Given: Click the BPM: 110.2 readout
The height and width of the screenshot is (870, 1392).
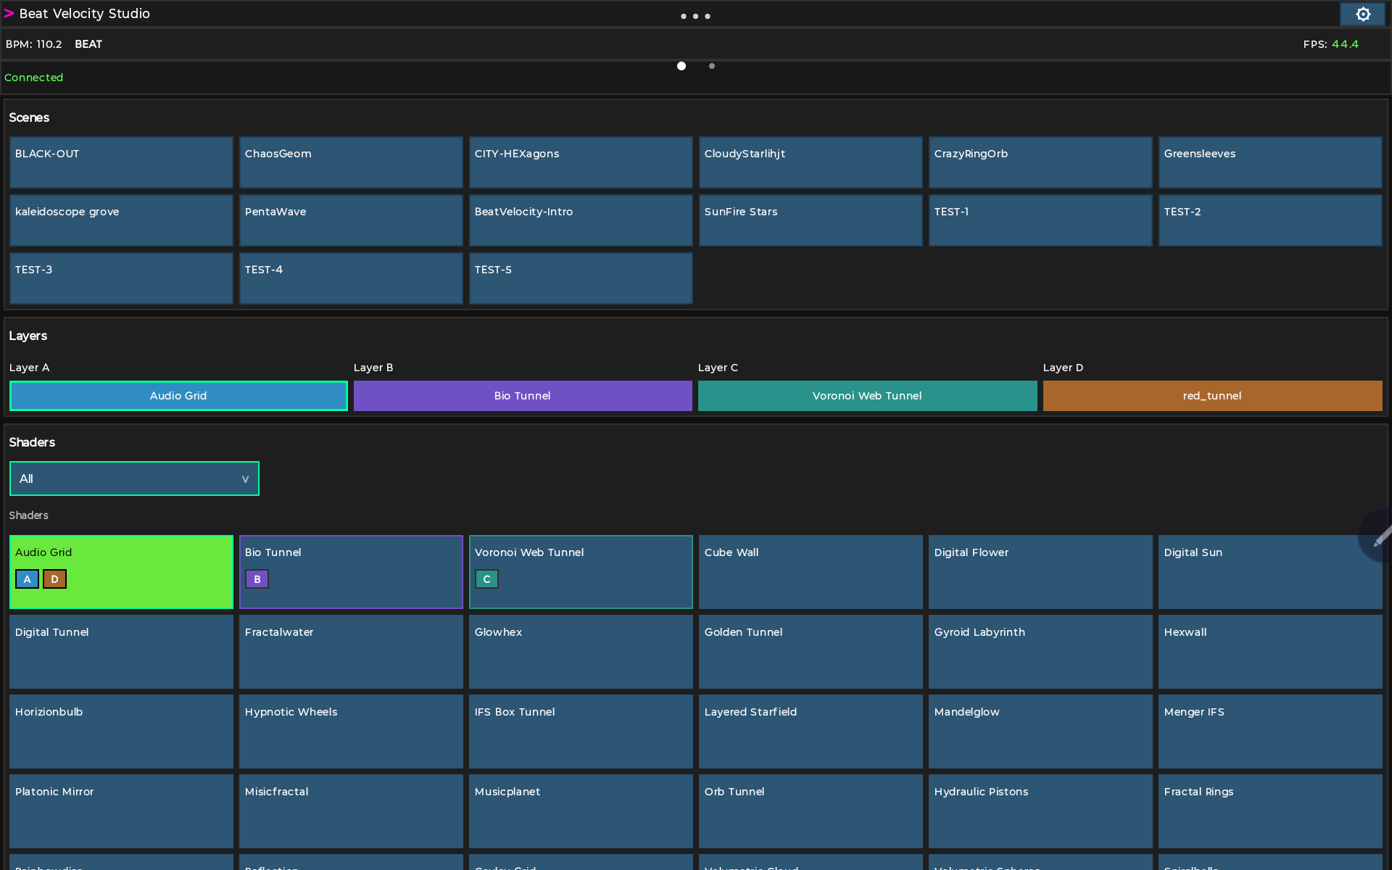Looking at the screenshot, I should tap(34, 44).
